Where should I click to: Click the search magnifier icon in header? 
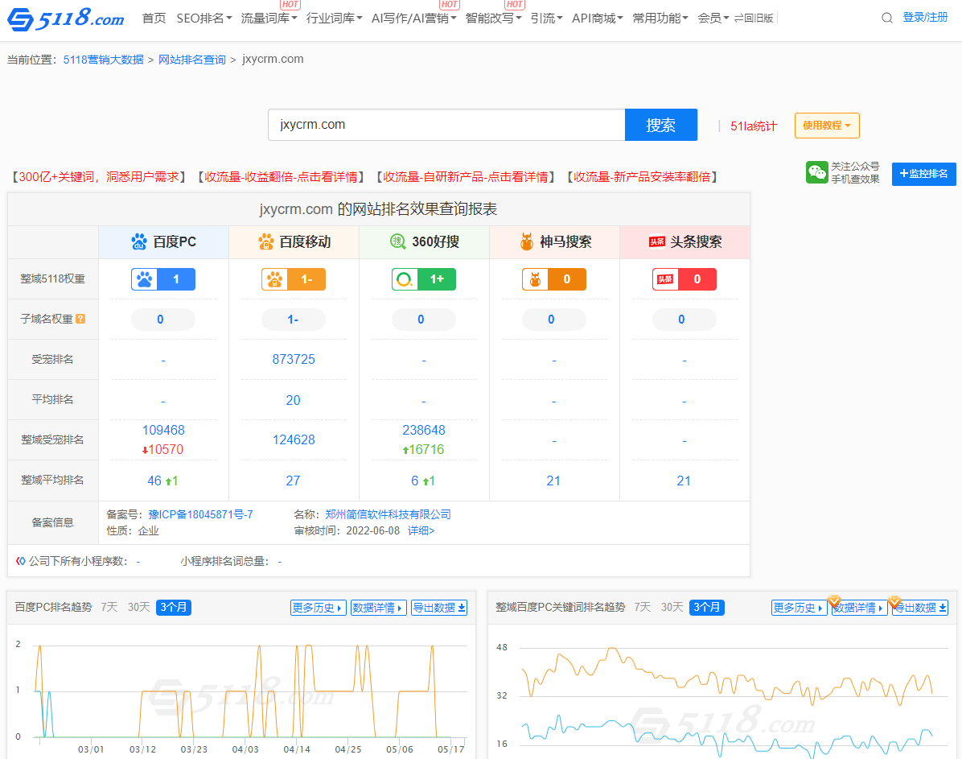886,18
